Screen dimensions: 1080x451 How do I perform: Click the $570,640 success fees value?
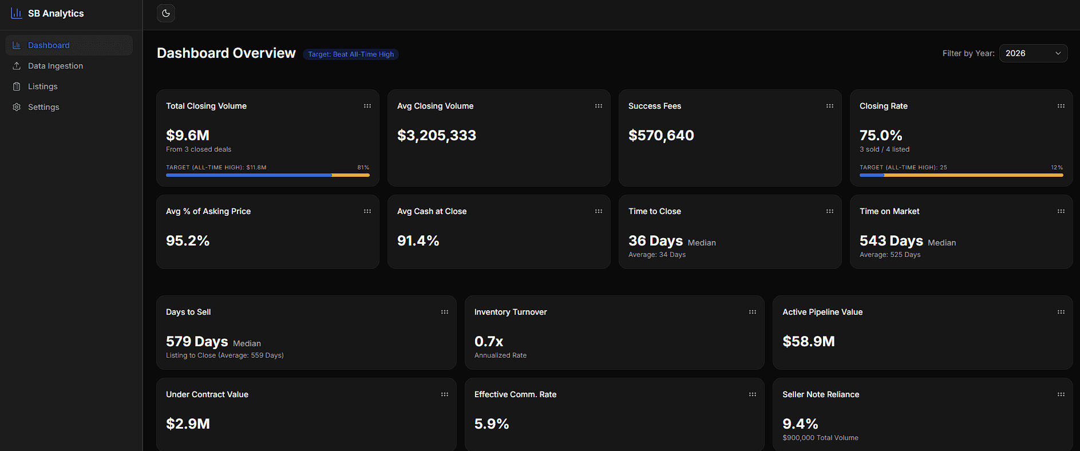coord(661,136)
